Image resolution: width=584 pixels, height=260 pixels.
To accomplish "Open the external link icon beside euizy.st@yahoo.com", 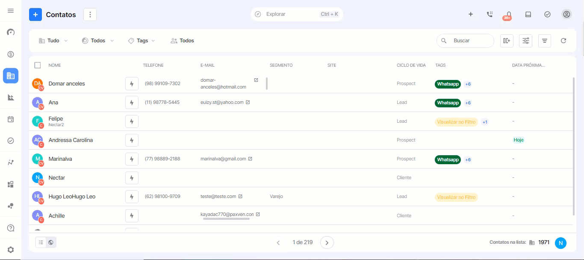I will 248,102.
